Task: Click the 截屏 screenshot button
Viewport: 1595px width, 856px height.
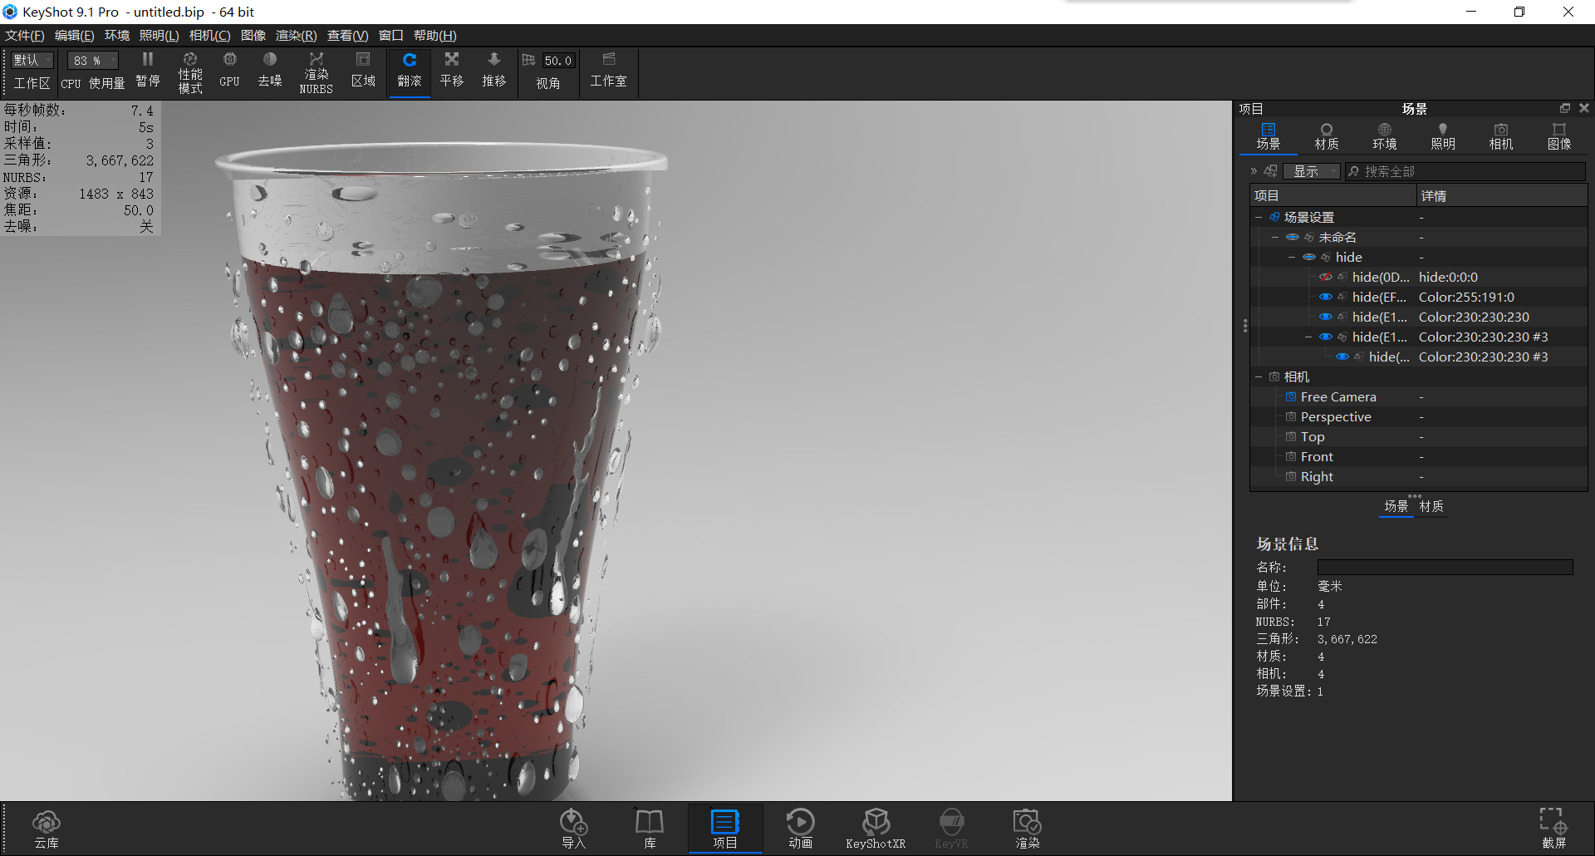Action: point(1552,827)
